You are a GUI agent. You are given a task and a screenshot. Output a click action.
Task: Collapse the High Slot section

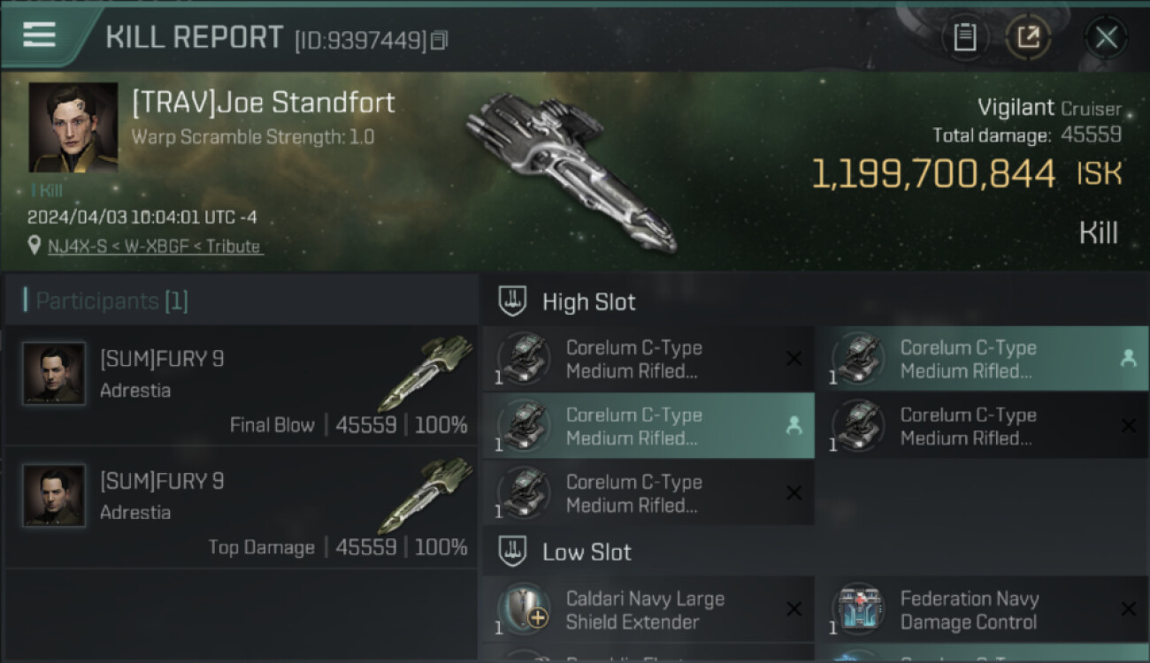tap(513, 301)
